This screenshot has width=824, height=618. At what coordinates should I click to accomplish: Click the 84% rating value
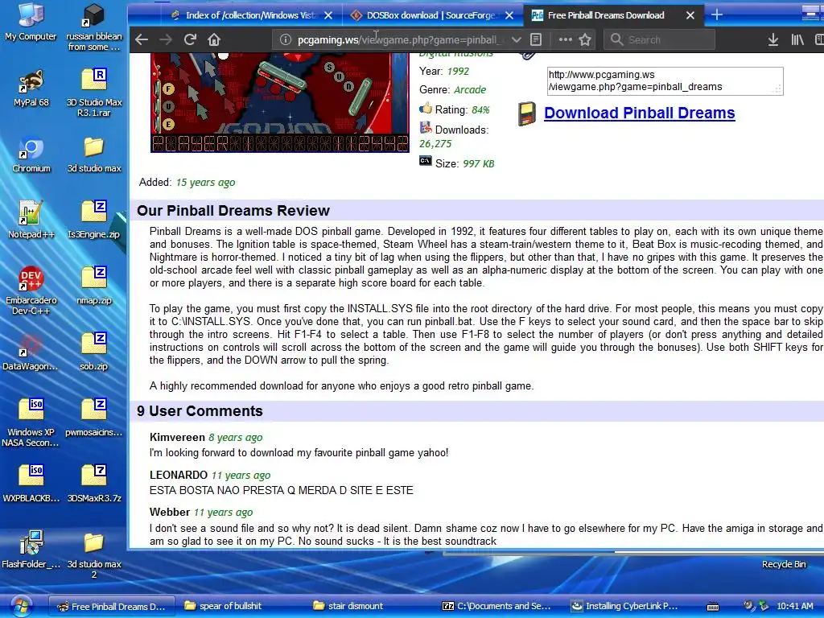[x=480, y=109]
